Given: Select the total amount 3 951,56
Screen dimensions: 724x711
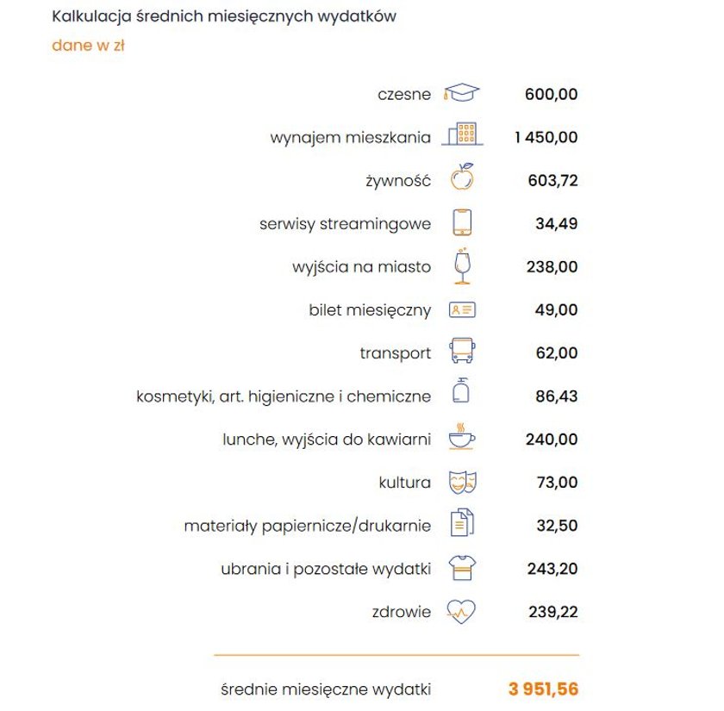Looking at the screenshot, I should click(x=544, y=689).
